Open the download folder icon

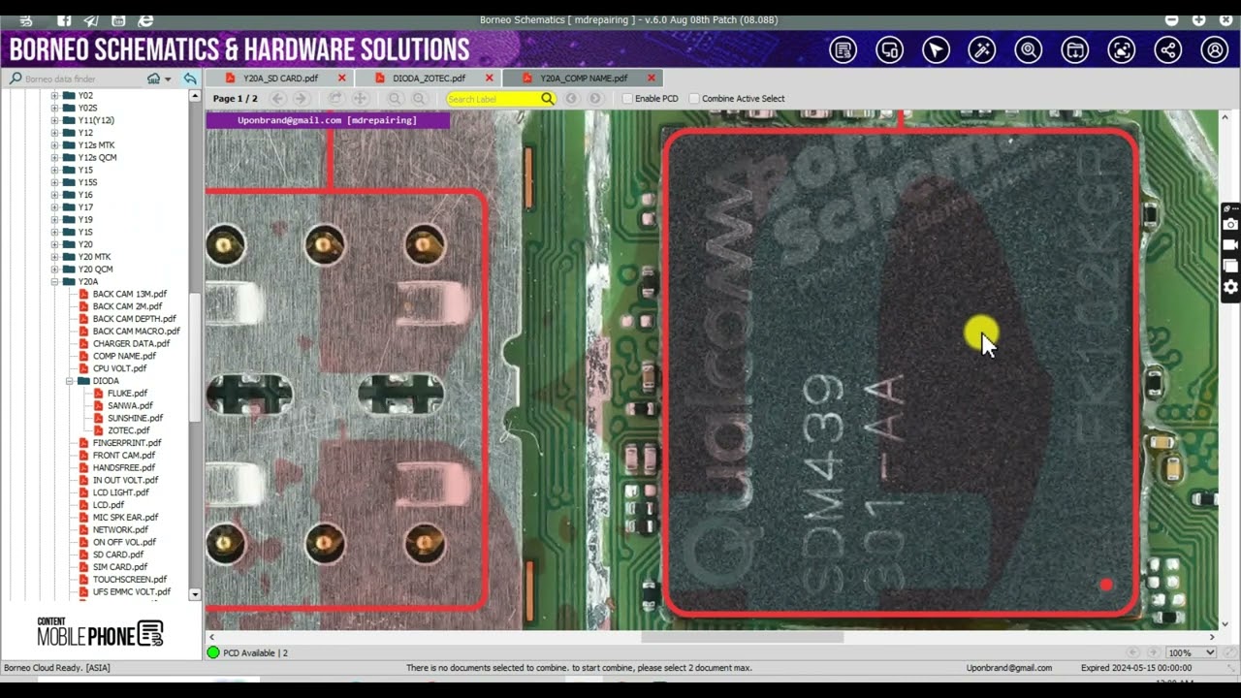(x=1075, y=50)
